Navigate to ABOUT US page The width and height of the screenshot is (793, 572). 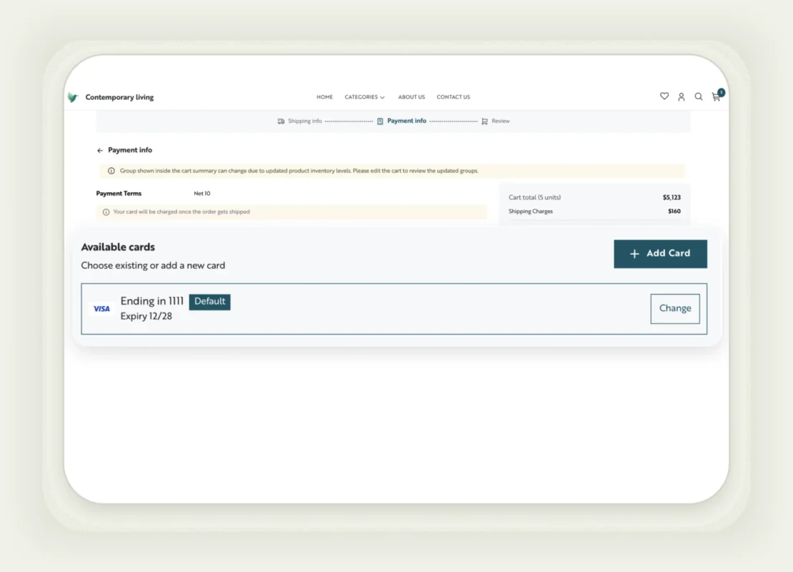[412, 97]
